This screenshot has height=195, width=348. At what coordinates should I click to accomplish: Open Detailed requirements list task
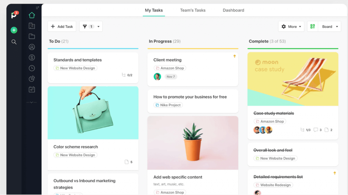pos(278,177)
